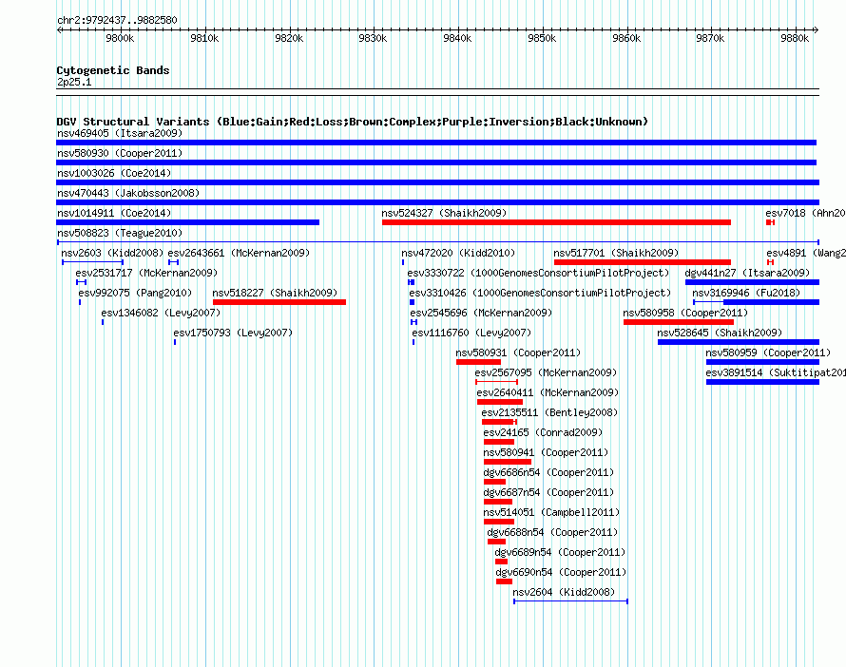
Task: Click the 9840k ruler position
Action: (457, 38)
